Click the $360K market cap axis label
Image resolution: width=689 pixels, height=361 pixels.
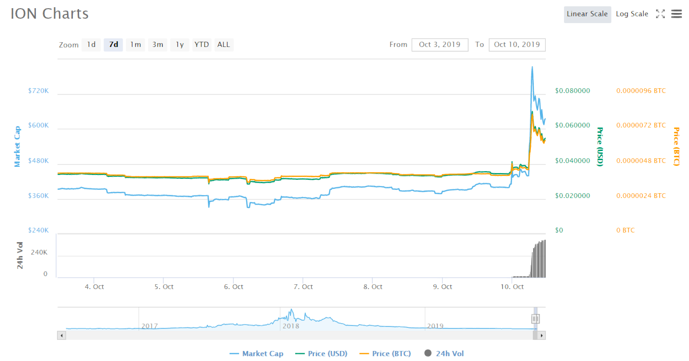click(38, 196)
